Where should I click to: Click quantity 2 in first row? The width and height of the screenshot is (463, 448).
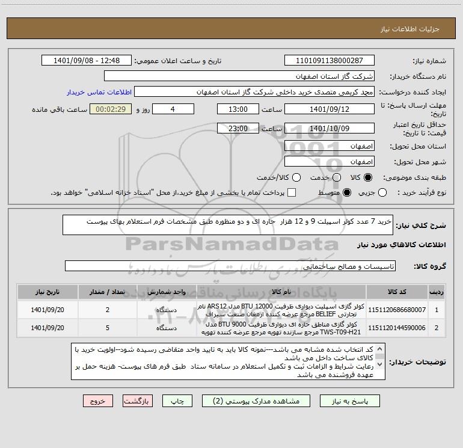coord(108,310)
